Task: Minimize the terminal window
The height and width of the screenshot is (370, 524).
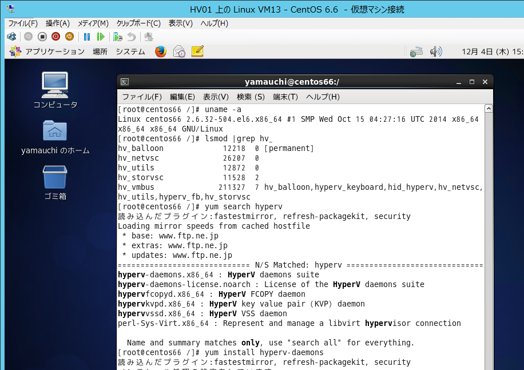Action: click(x=459, y=82)
